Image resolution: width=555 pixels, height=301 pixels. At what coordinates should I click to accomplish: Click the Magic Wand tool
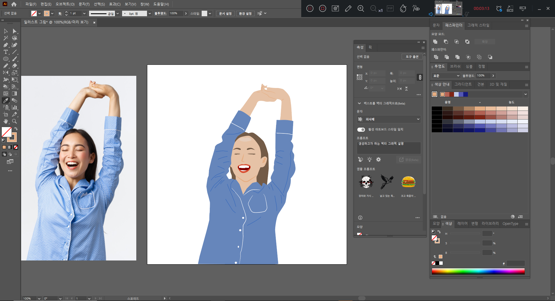tap(5, 38)
